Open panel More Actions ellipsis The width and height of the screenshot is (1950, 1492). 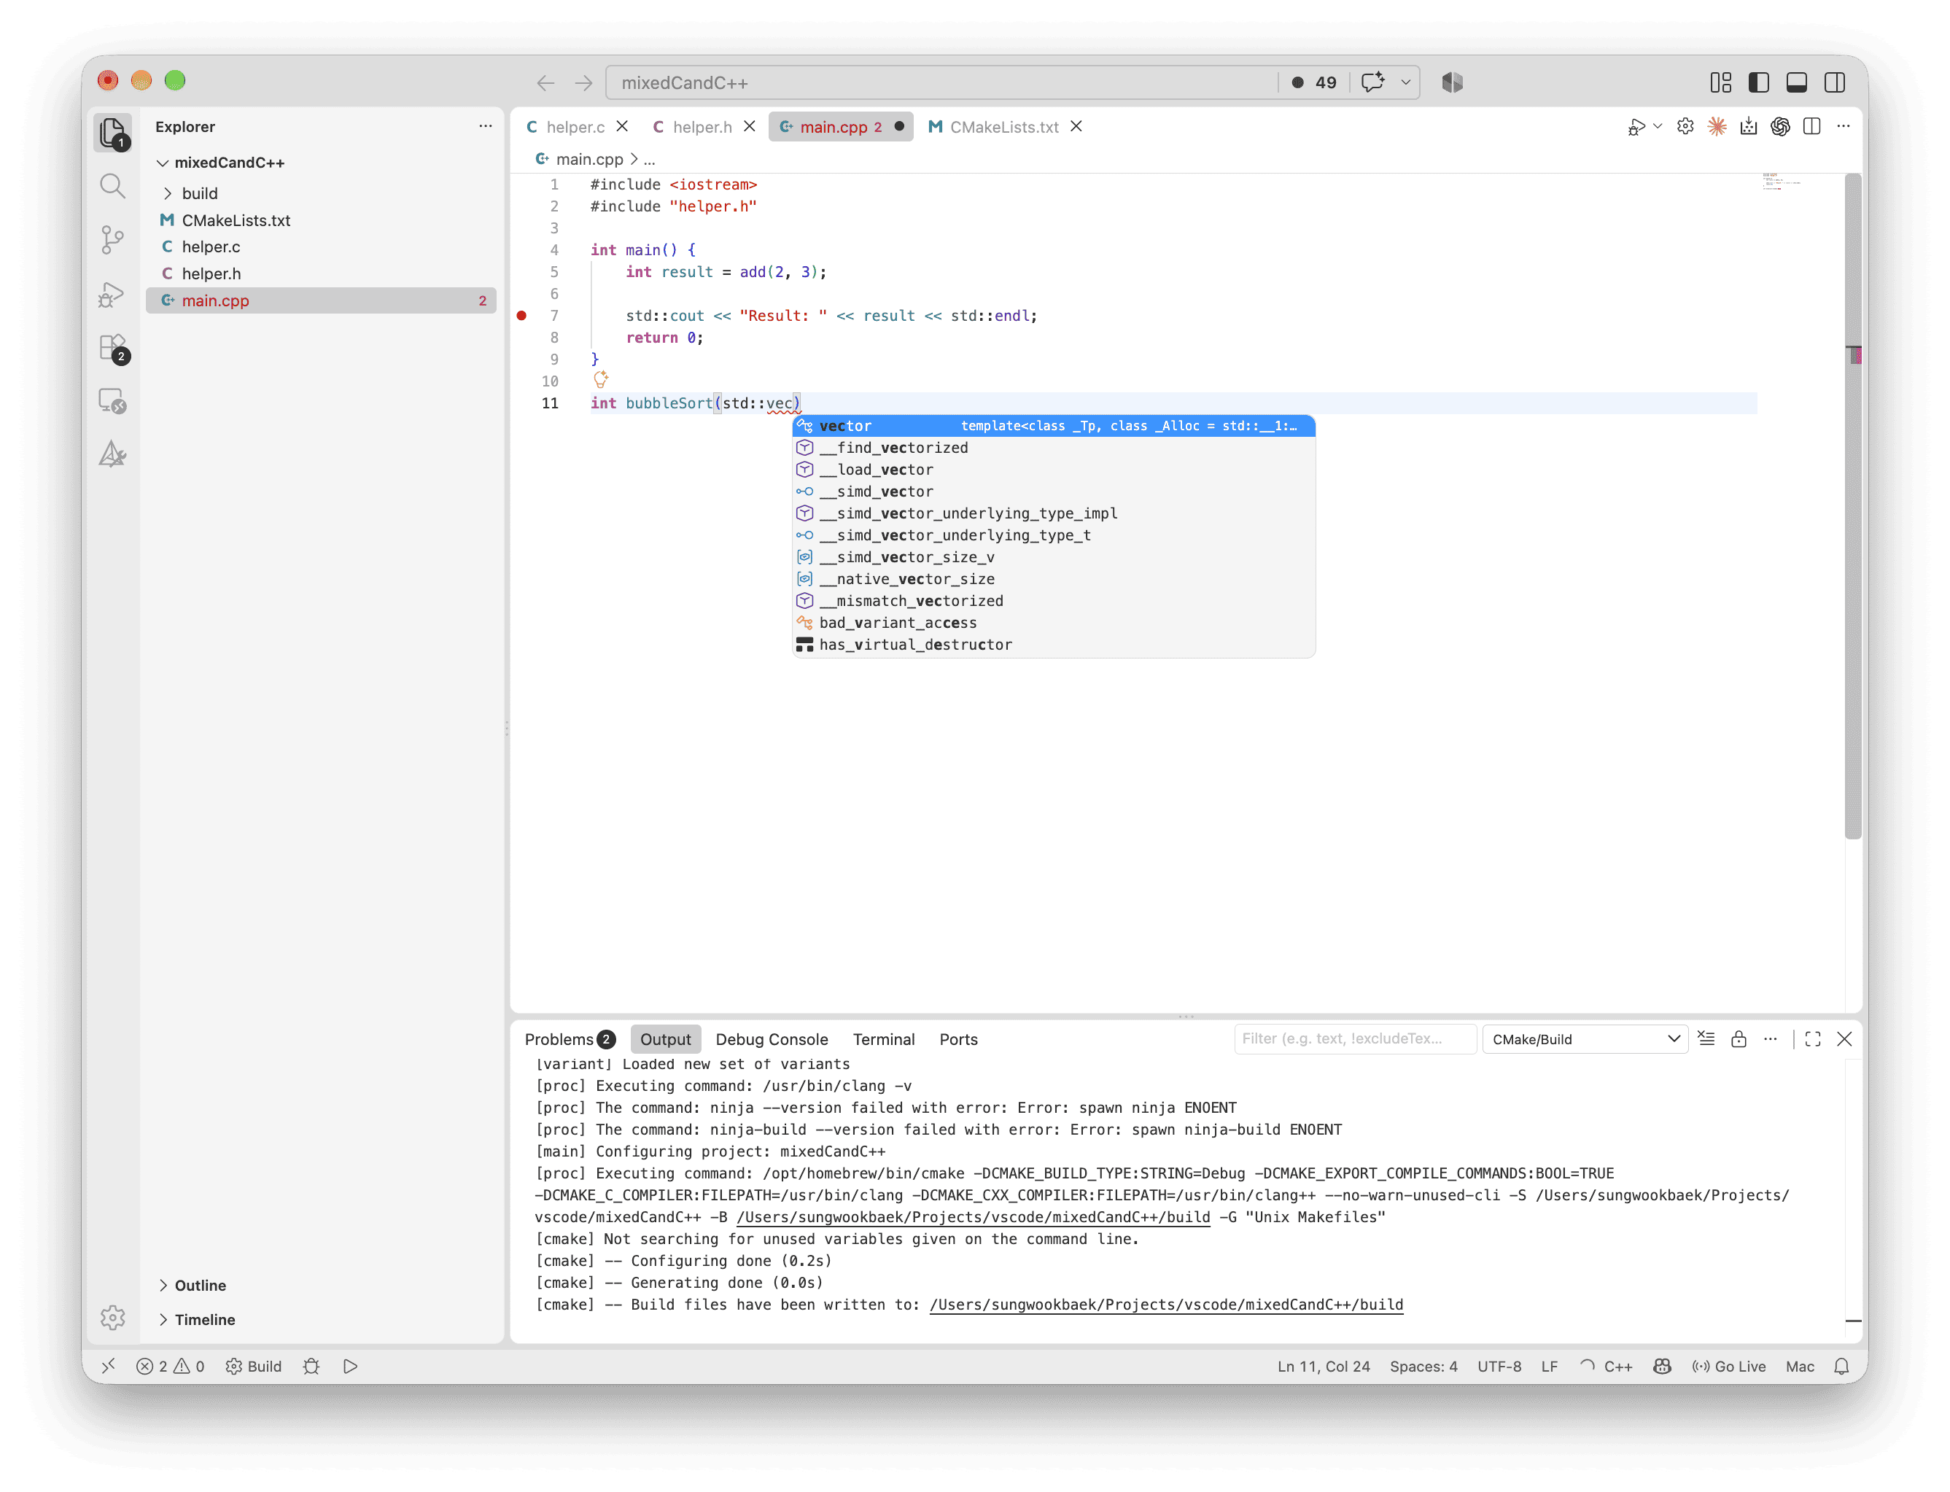1771,1039
